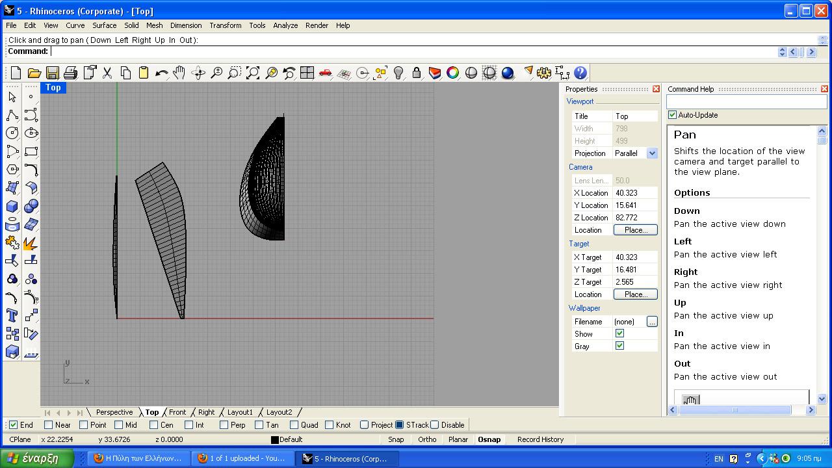Expand the command history dropdown arrow
The image size is (832, 468).
[782, 52]
